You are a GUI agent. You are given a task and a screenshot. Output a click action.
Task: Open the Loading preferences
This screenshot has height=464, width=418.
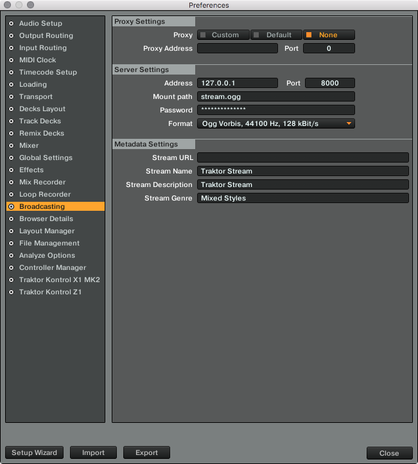(x=55, y=84)
